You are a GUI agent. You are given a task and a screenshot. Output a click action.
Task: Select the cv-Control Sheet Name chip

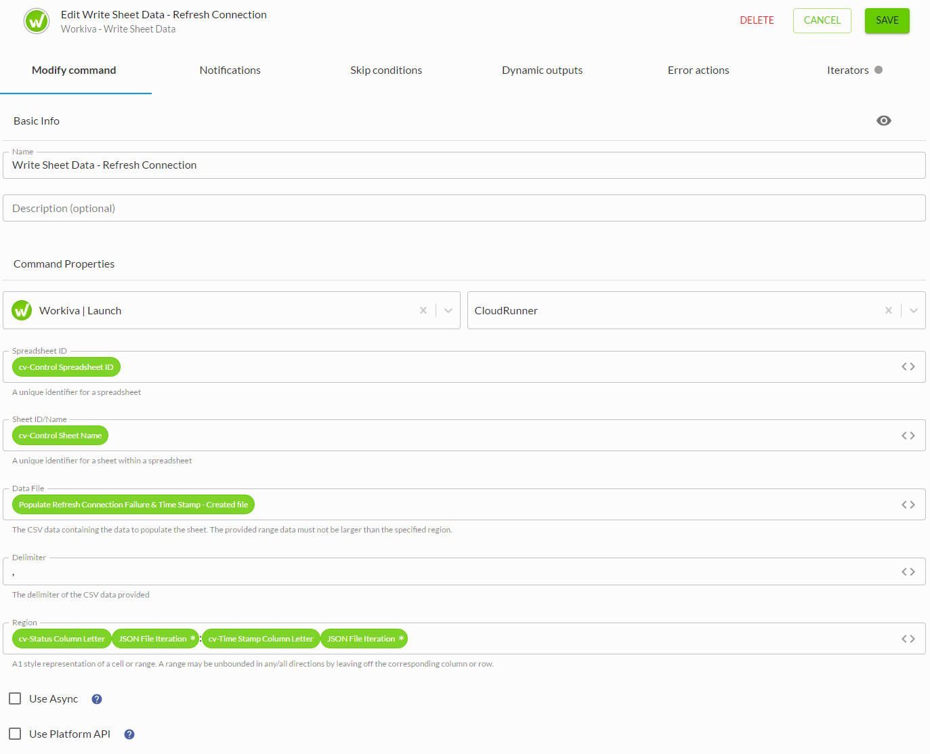point(60,436)
